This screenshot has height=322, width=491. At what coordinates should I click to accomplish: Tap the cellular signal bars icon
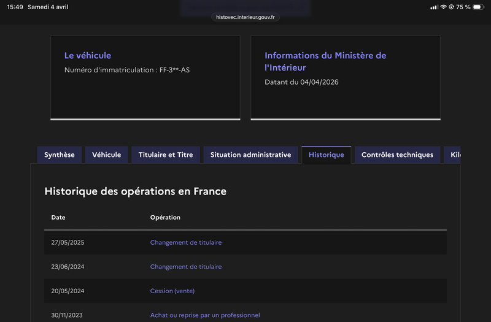(x=434, y=7)
